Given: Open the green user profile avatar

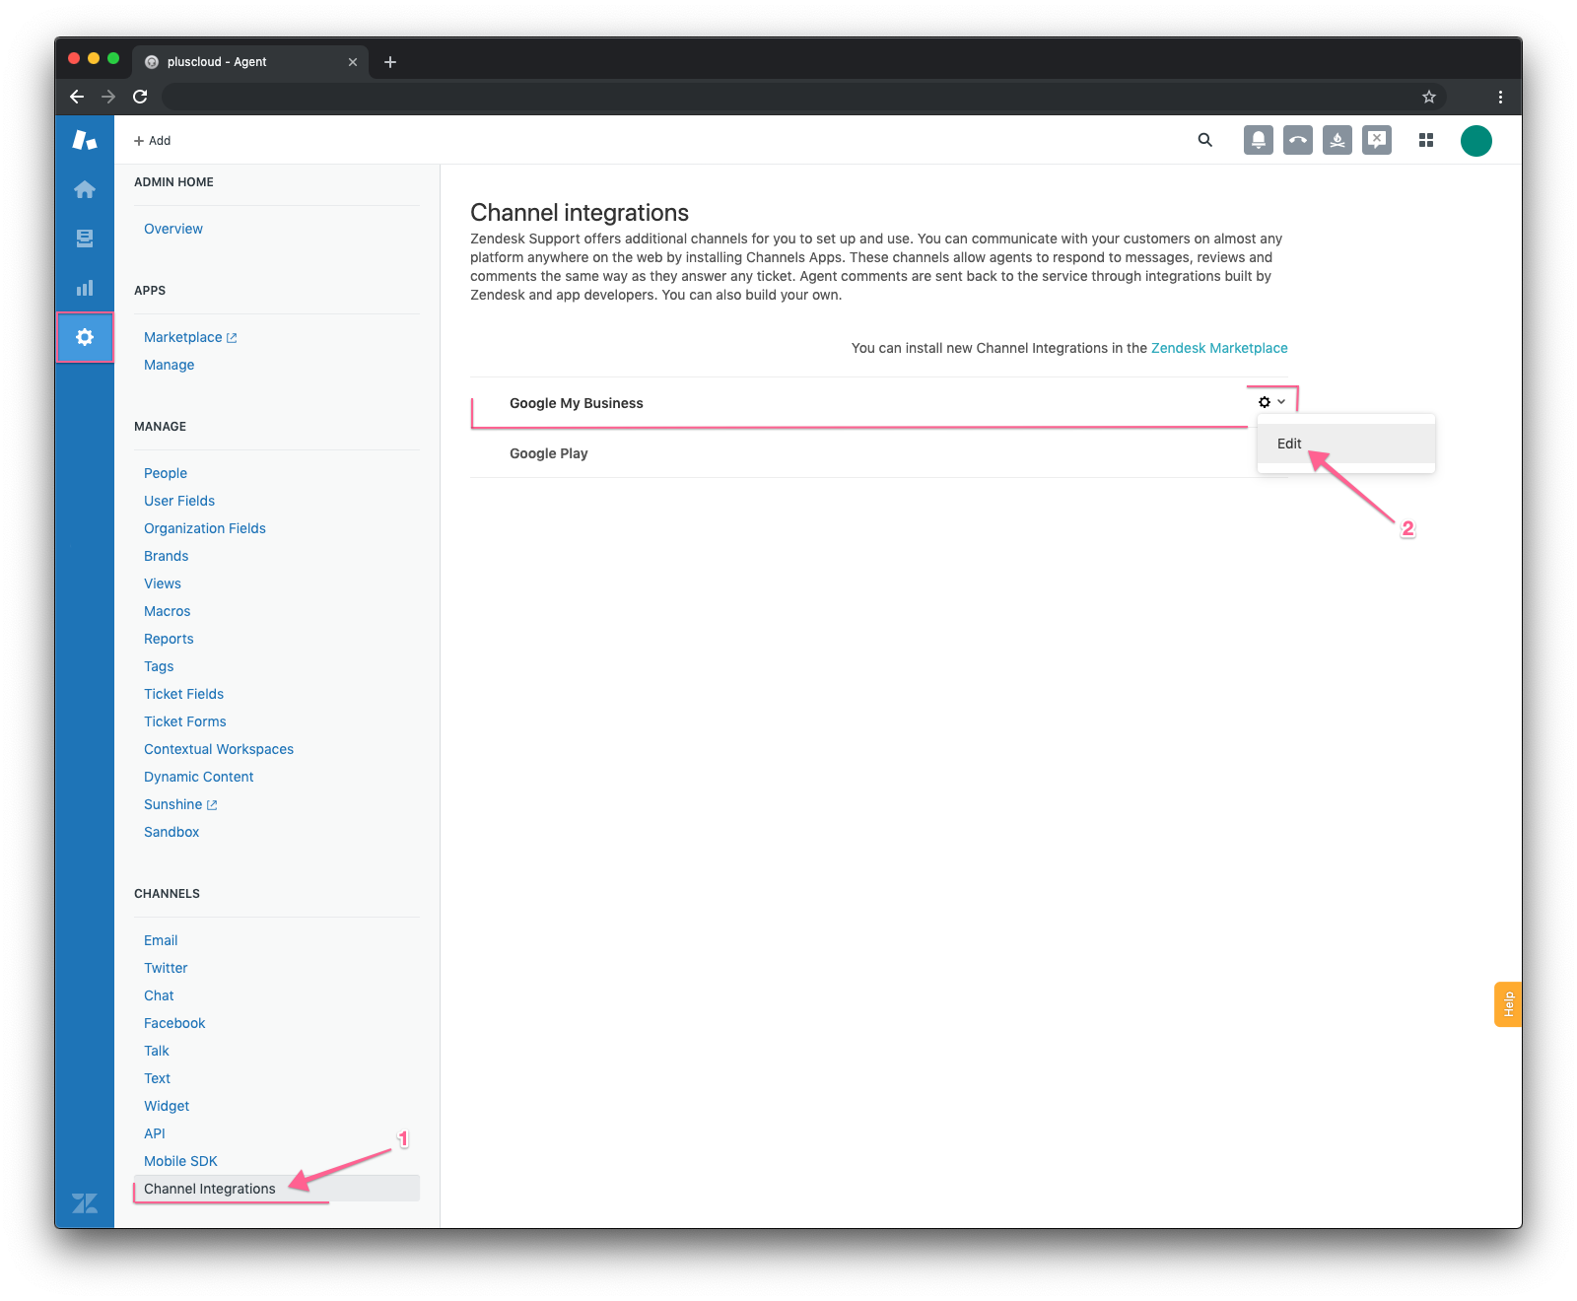Looking at the screenshot, I should click(x=1476, y=141).
